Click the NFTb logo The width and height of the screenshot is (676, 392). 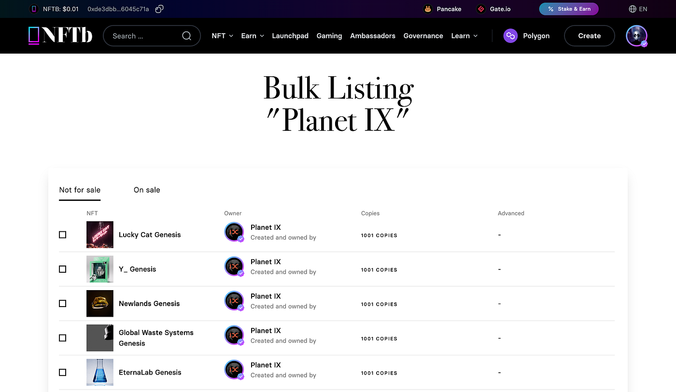tap(60, 36)
